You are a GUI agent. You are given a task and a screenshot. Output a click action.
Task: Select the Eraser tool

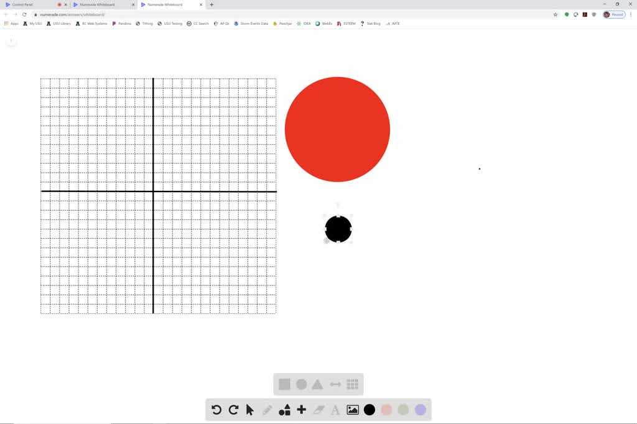pos(318,410)
